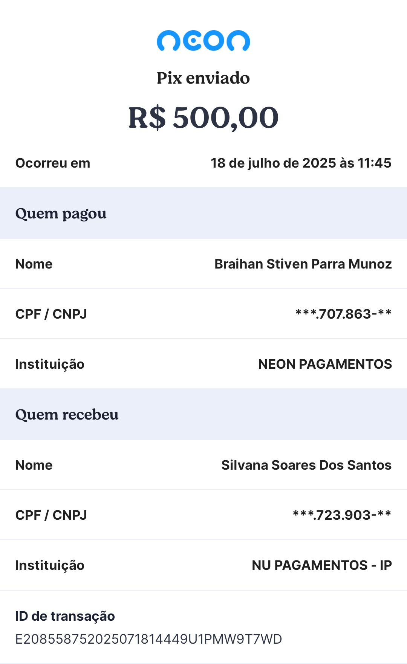This screenshot has width=407, height=664.
Task: Click the "Quem recebeu" section header
Action: pos(67,414)
